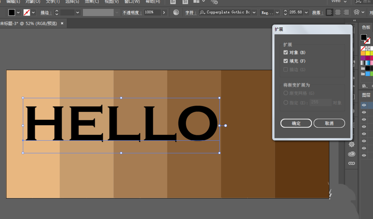The width and height of the screenshot is (373, 219).
Task: Click the black fill color box in toolbar
Action: (x=12, y=12)
